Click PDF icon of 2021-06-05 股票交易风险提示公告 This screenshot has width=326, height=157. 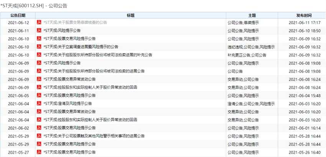click(x=39, y=95)
